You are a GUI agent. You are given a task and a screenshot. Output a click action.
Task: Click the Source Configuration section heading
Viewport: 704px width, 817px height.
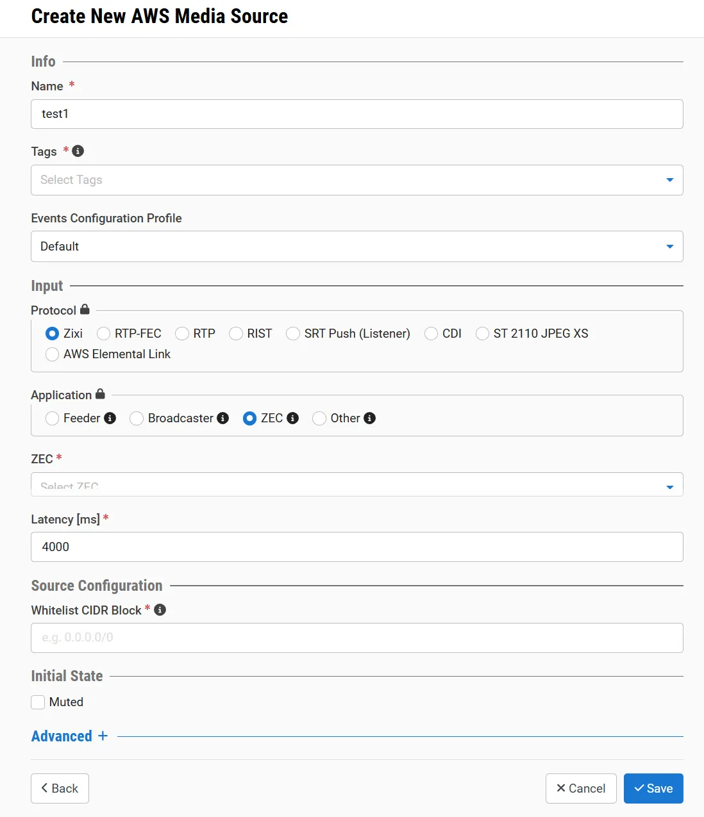click(x=97, y=586)
